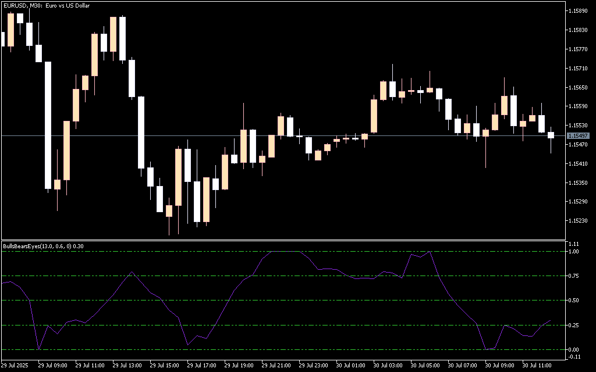This screenshot has height=372, width=596.
Task: Click the 29 Jul 13:00 time label
Action: (x=127, y=366)
